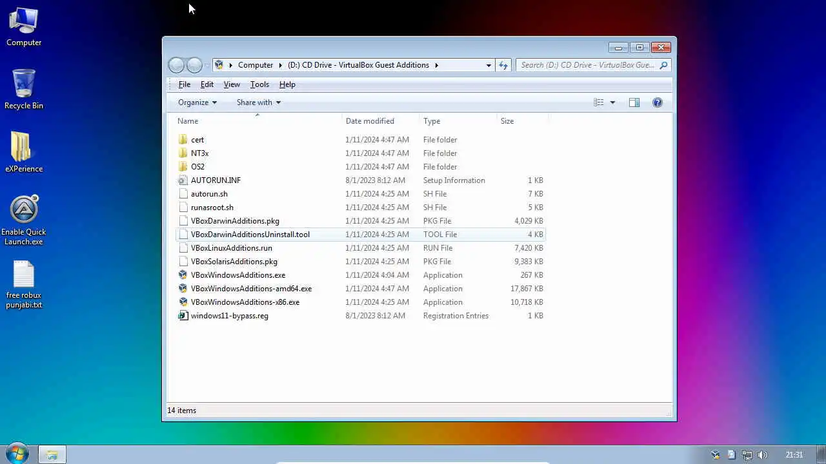The height and width of the screenshot is (464, 826).
Task: Click the Registration Entries type cell
Action: pos(456,316)
